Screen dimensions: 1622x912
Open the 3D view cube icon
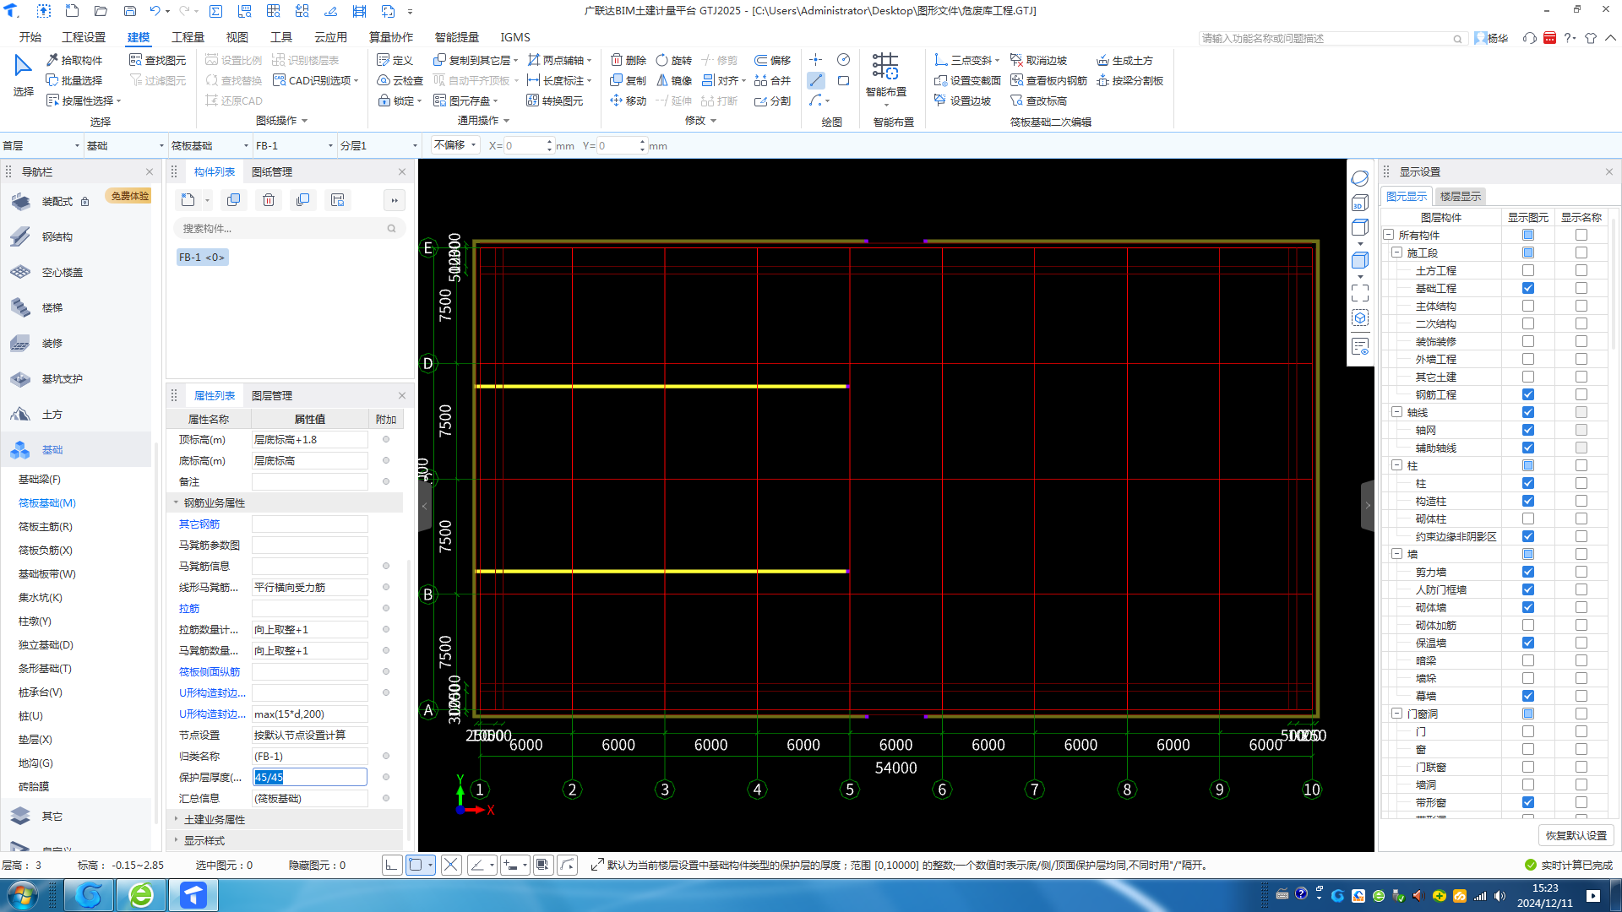(1359, 203)
